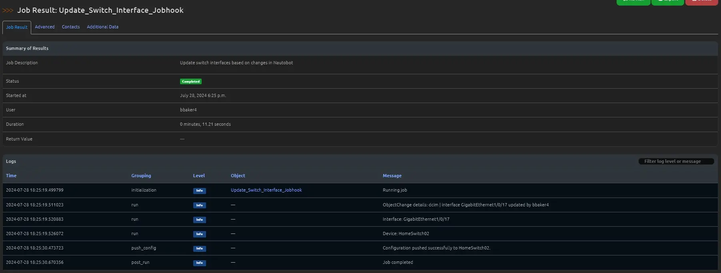
Task: Focus the Filter log level or message field
Action: coord(676,161)
